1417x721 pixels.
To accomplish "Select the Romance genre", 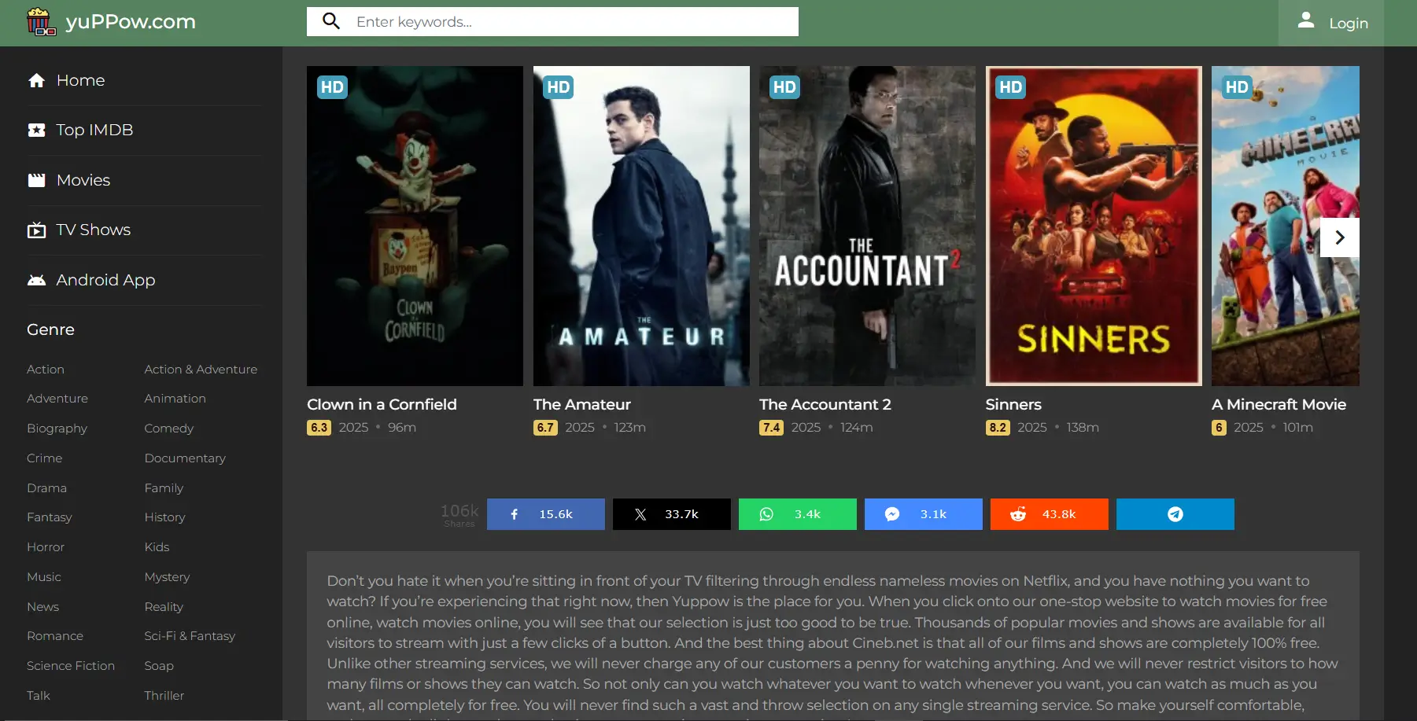I will [55, 636].
